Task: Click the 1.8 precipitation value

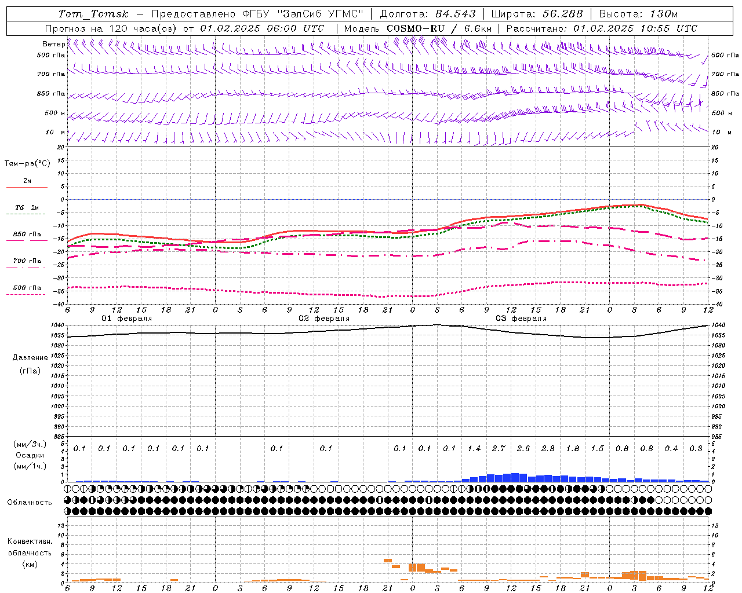Action: tap(573, 449)
